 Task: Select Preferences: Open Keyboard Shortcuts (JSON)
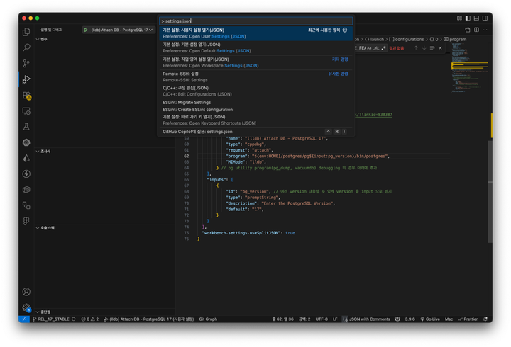255,120
